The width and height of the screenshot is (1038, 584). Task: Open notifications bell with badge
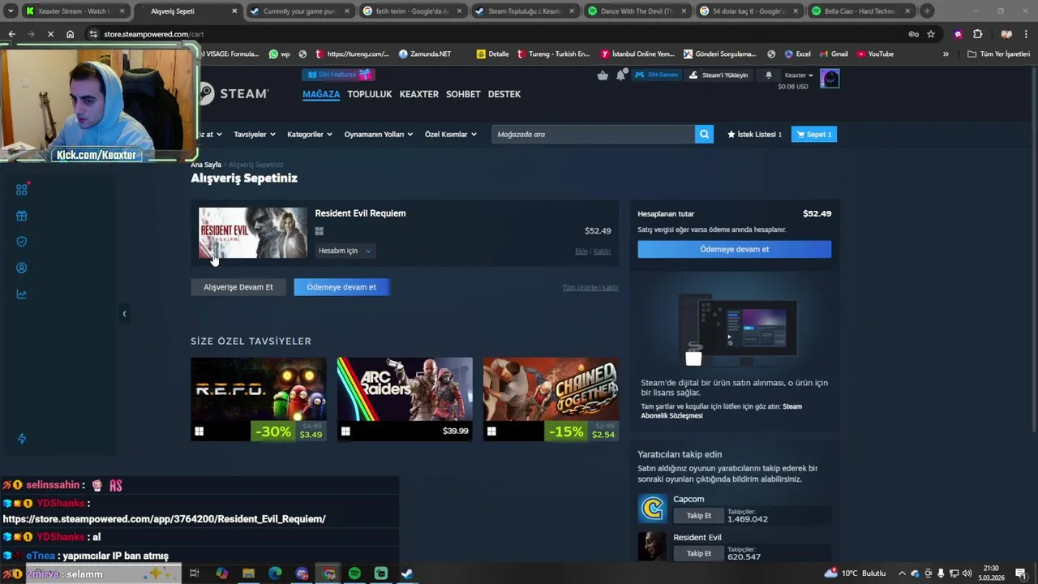click(x=620, y=75)
